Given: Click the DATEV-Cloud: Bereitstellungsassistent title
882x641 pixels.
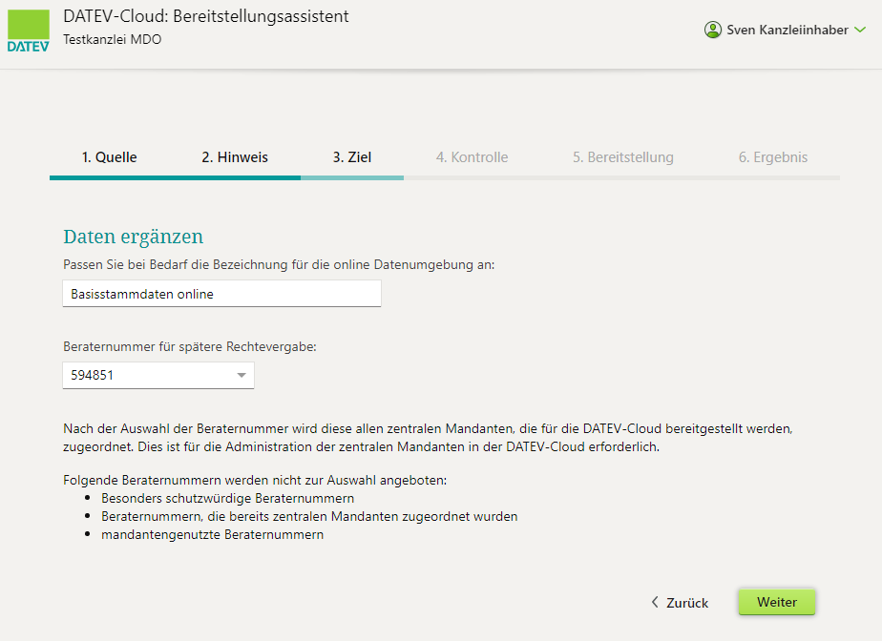Looking at the screenshot, I should click(x=206, y=16).
